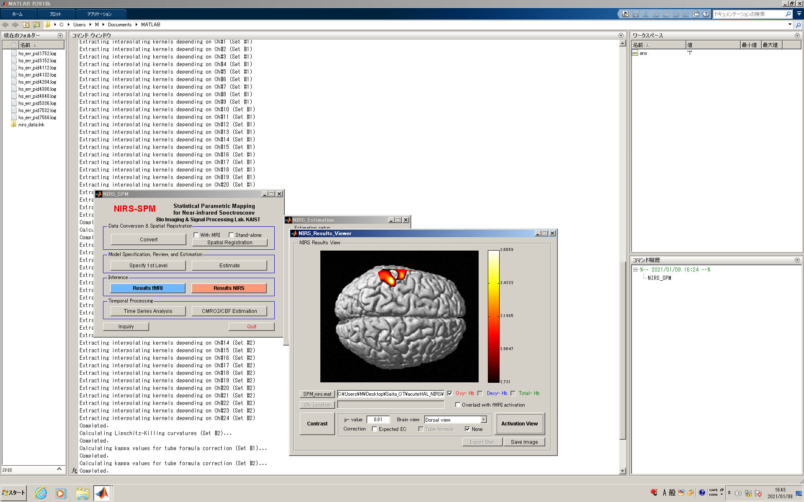Open the Help question mark icon
Image resolution: width=804 pixels, height=502 pixels.
point(706,14)
